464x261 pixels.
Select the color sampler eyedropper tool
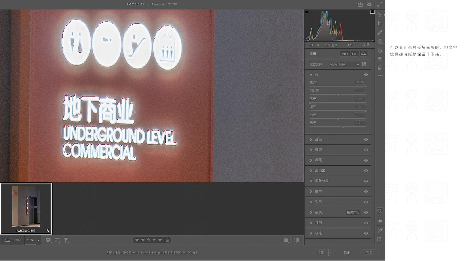click(380, 230)
